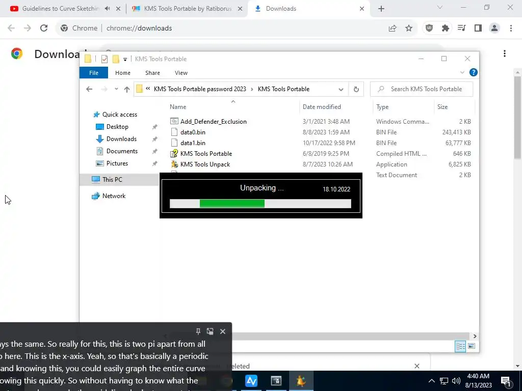
Task: Click the Explorer Back arrow
Action: point(89,89)
